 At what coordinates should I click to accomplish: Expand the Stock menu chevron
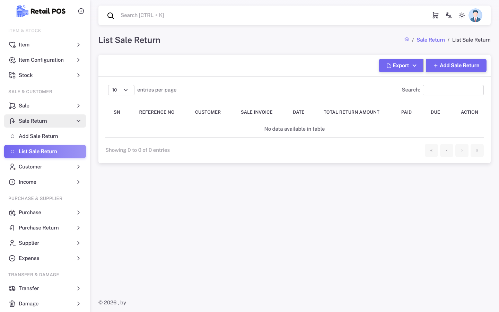click(79, 75)
